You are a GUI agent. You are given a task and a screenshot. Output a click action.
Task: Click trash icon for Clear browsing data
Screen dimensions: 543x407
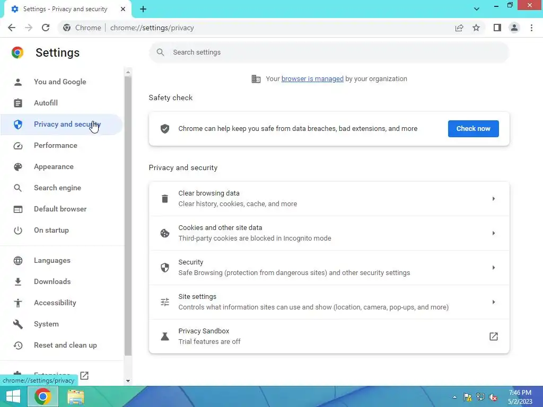(x=165, y=199)
